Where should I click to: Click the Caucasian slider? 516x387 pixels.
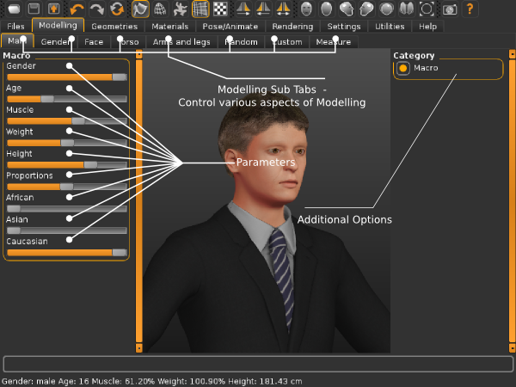(66, 252)
